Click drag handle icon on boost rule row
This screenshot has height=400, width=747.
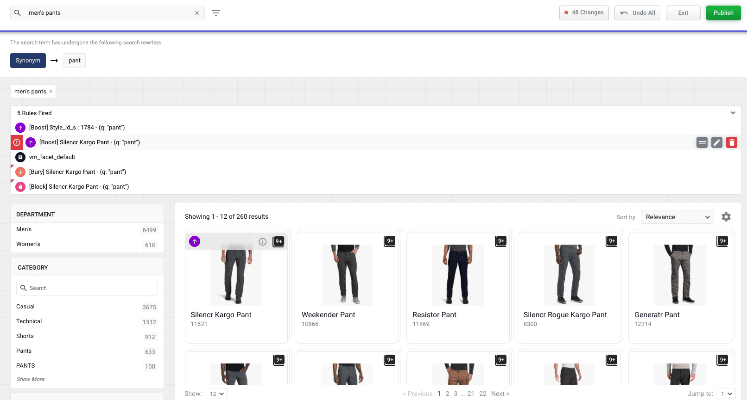(x=702, y=142)
